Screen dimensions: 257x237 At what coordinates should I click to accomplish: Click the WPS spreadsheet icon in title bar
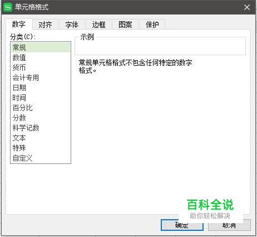pos(8,7)
